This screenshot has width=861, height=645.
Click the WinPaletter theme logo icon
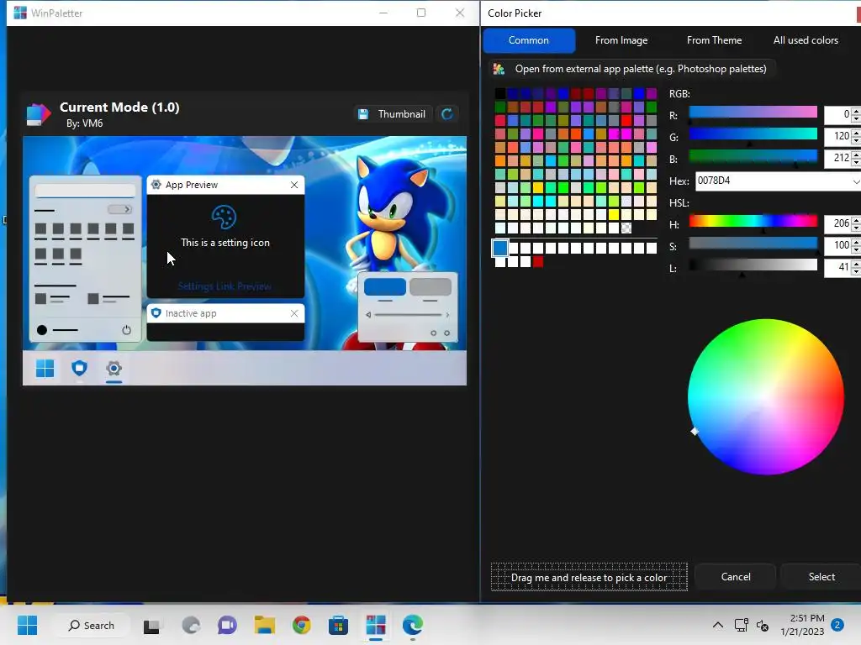coord(38,114)
